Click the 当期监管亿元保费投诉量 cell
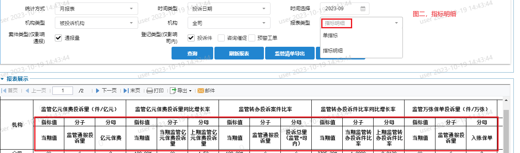Screen dimensions: 520x153 tap(172, 138)
